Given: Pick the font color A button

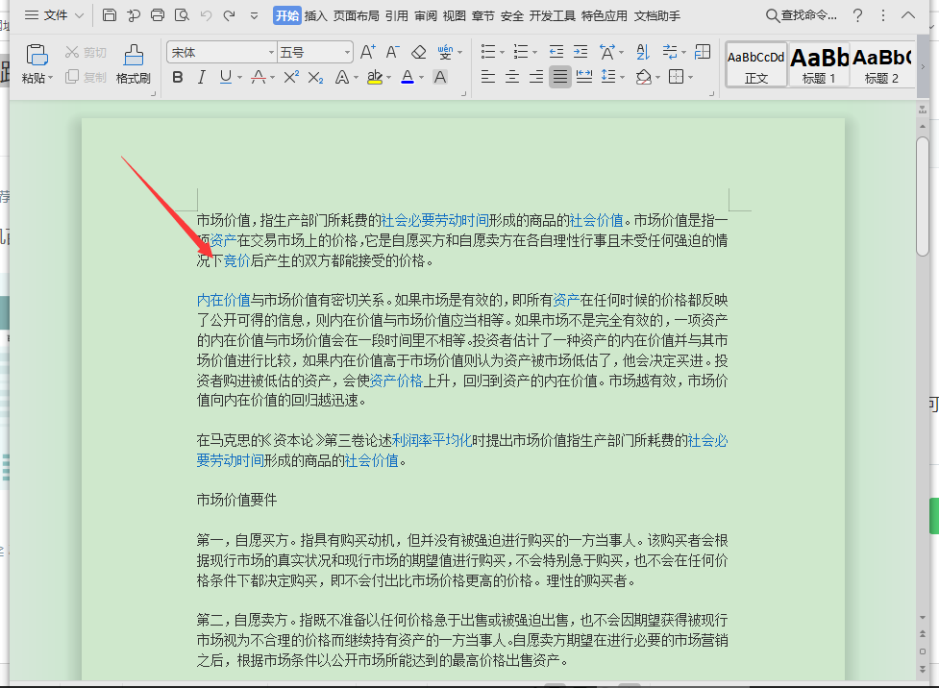Looking at the screenshot, I should 408,77.
